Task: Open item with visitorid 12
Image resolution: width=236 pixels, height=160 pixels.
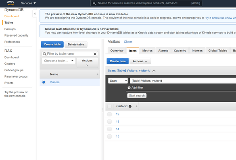Action: (x=117, y=114)
